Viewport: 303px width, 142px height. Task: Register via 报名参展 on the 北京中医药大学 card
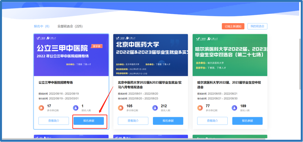click(x=168, y=121)
